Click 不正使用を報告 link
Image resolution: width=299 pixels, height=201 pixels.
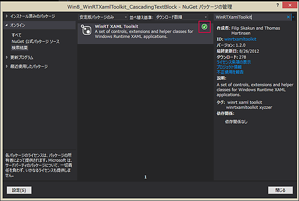(230, 72)
